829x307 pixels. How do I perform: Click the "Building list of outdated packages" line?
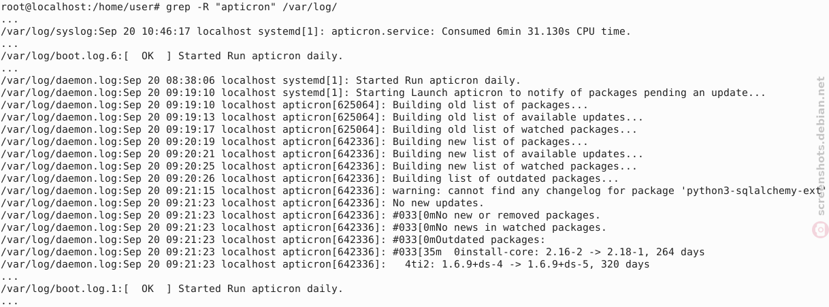coord(310,178)
